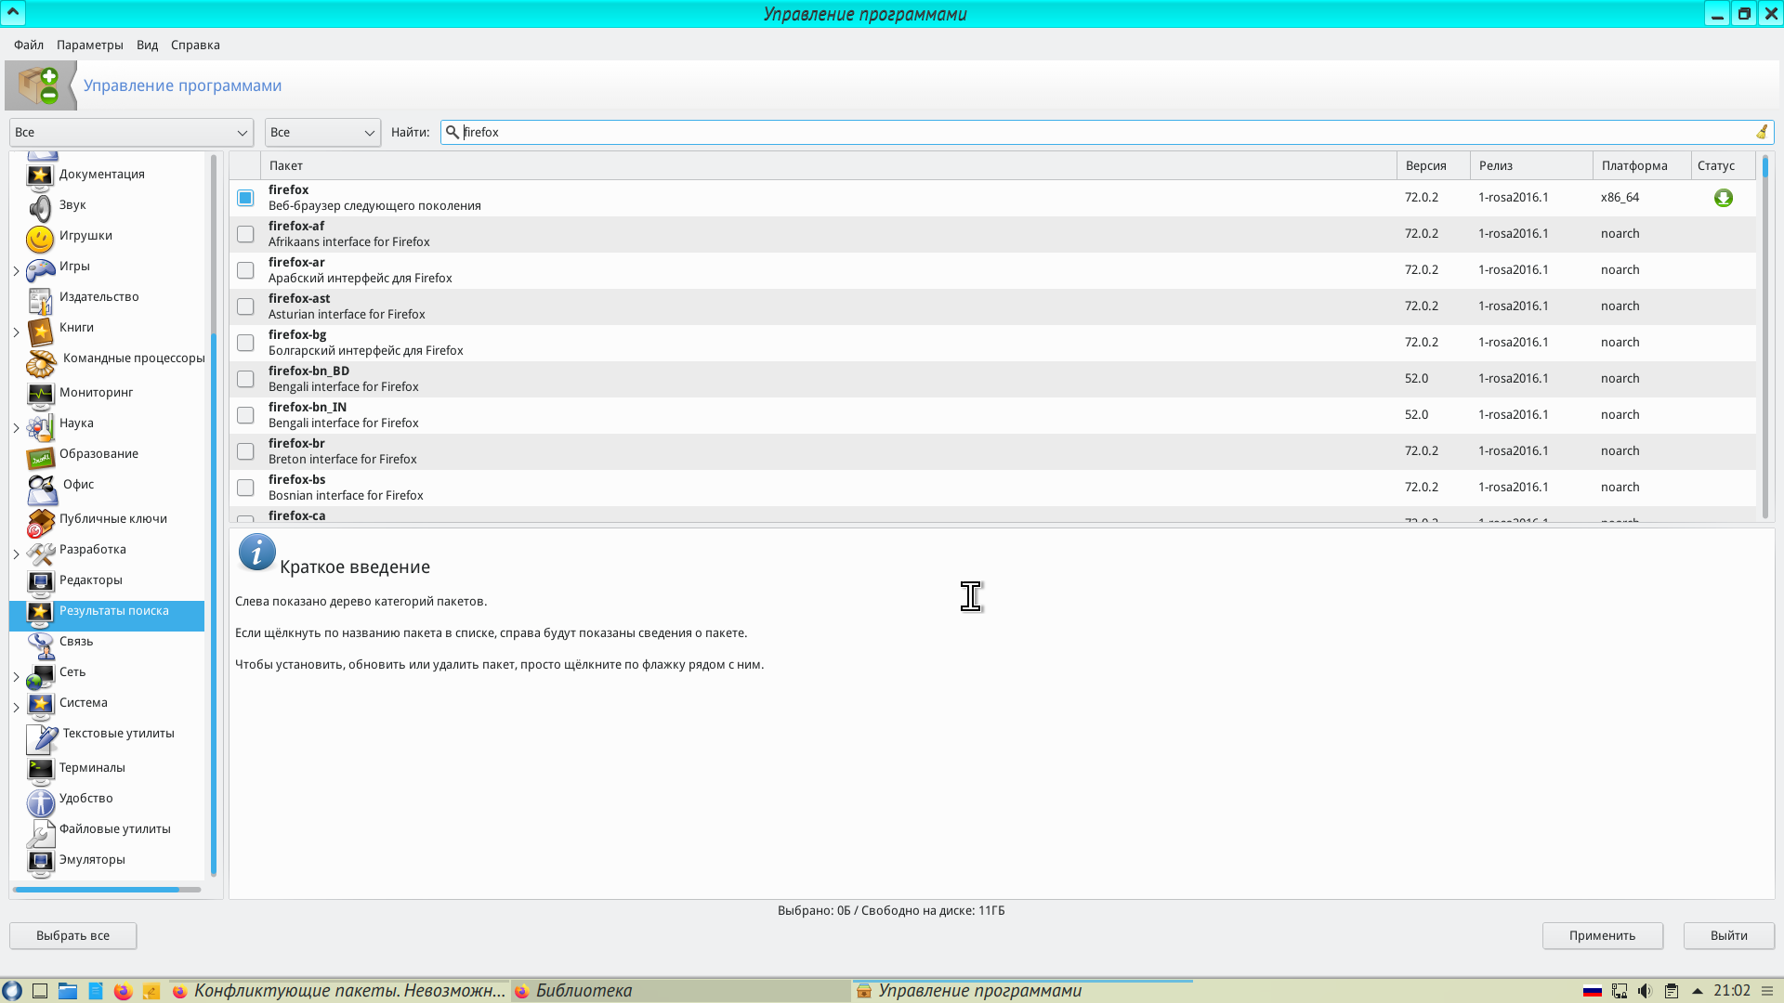
Task: Click the Звук category speaker icon
Action: pos(40,208)
